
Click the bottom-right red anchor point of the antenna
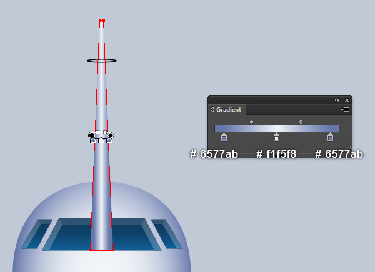click(x=113, y=250)
